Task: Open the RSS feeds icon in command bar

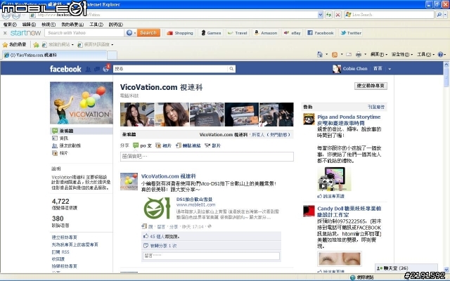Action: click(x=335, y=54)
